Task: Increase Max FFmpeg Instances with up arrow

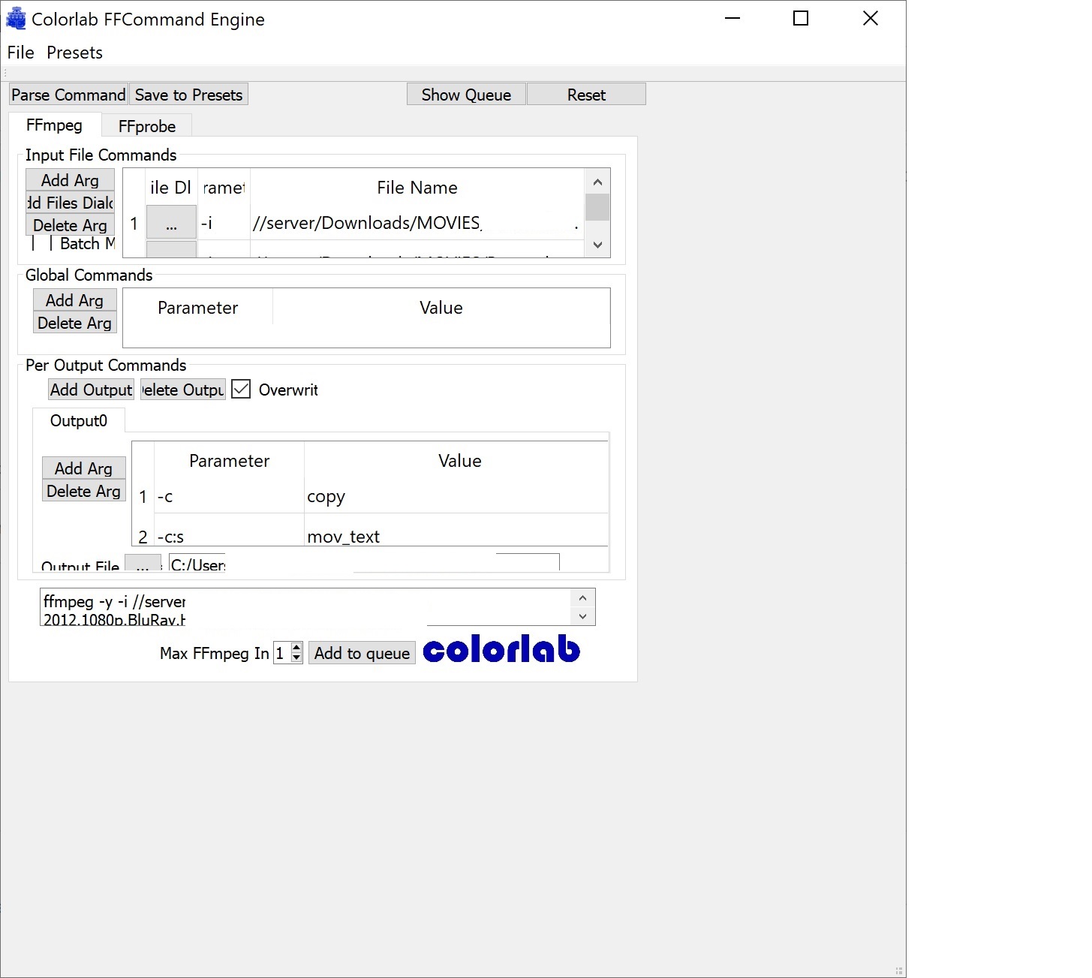Action: (296, 648)
